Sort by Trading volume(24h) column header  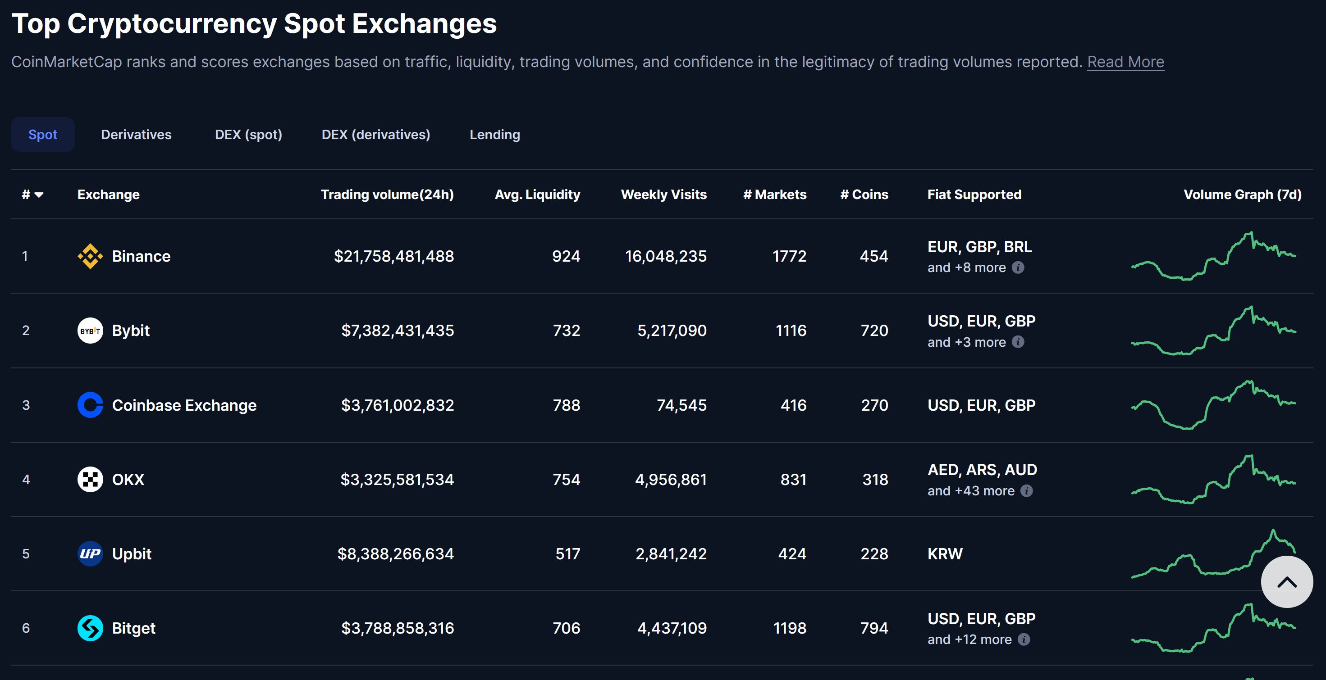coord(387,195)
